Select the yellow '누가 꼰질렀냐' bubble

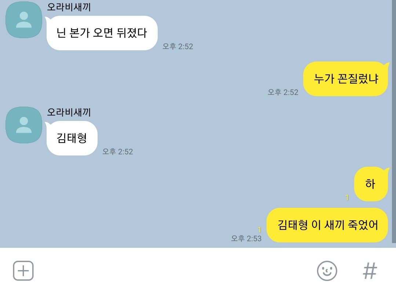tap(346, 79)
